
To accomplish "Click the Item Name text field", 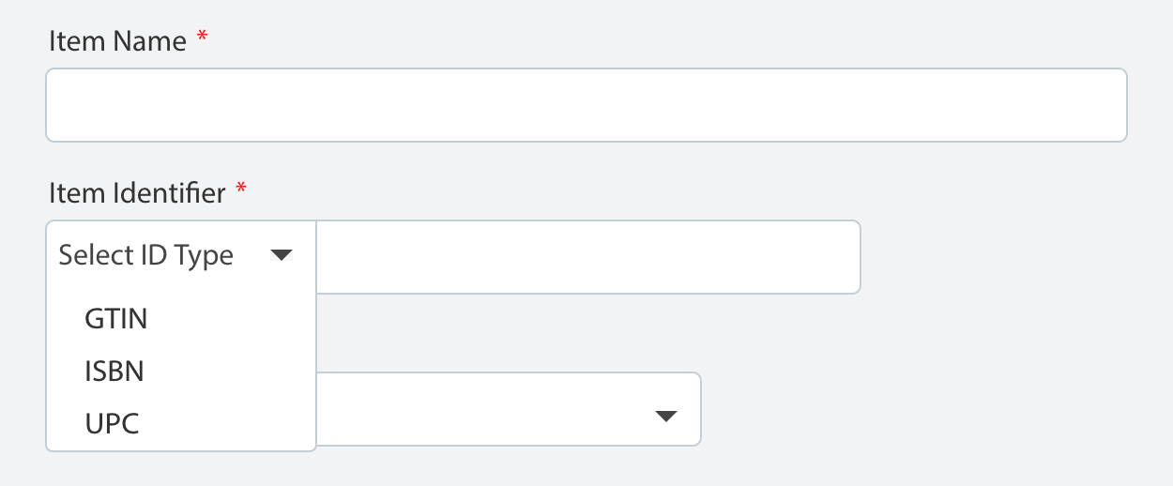I will [586, 105].
